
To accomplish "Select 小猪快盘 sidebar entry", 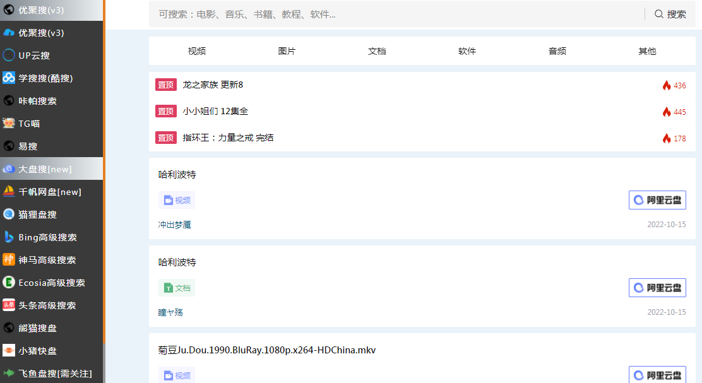I will [52, 351].
